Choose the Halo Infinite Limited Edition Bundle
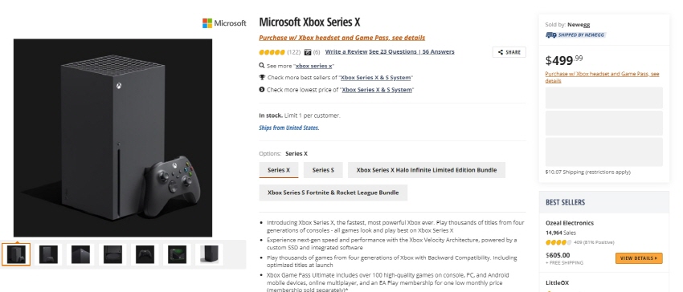Screen dimensions: 683x292 427,170
